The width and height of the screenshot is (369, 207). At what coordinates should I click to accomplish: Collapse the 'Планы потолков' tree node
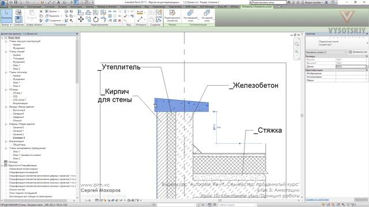click(x=6, y=72)
